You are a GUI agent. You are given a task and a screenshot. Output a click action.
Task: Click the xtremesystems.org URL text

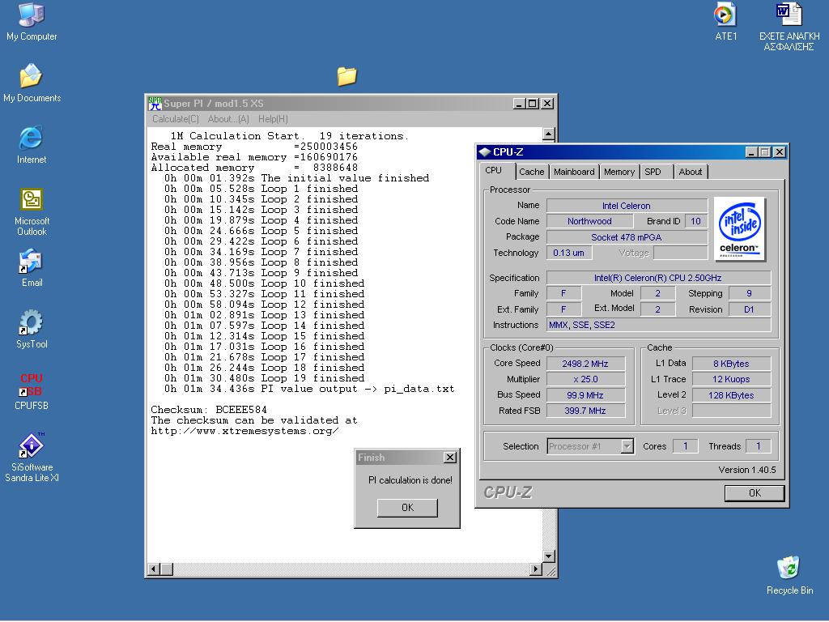[x=244, y=431]
